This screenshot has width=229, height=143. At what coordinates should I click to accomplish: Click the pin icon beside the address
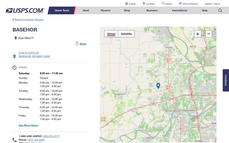coord(14,56)
